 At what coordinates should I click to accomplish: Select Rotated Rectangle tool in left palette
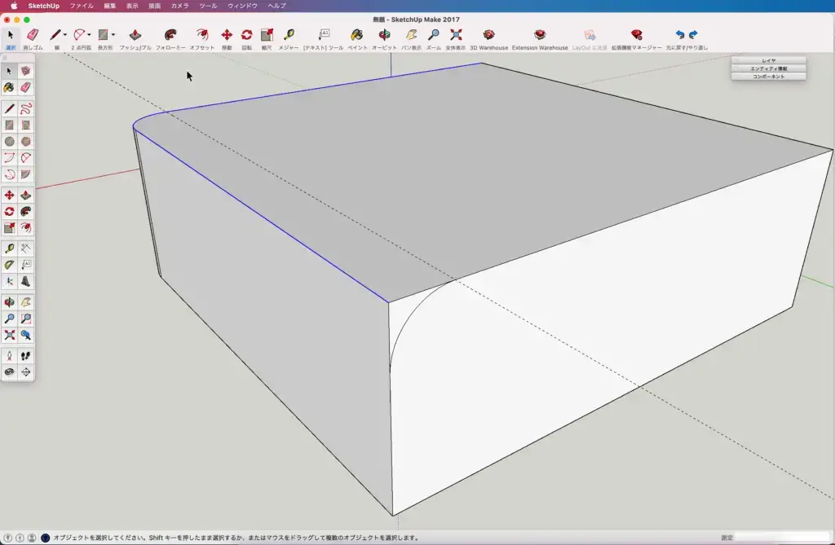[25, 125]
